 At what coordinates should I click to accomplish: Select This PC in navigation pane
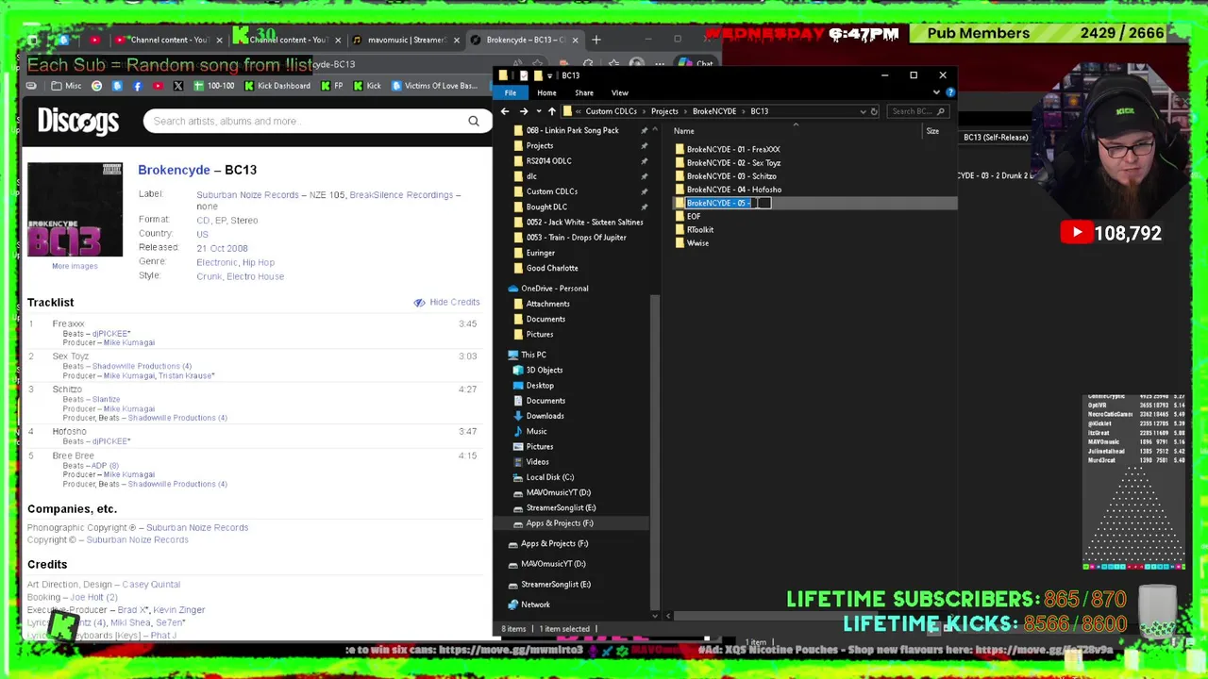pyautogui.click(x=533, y=355)
